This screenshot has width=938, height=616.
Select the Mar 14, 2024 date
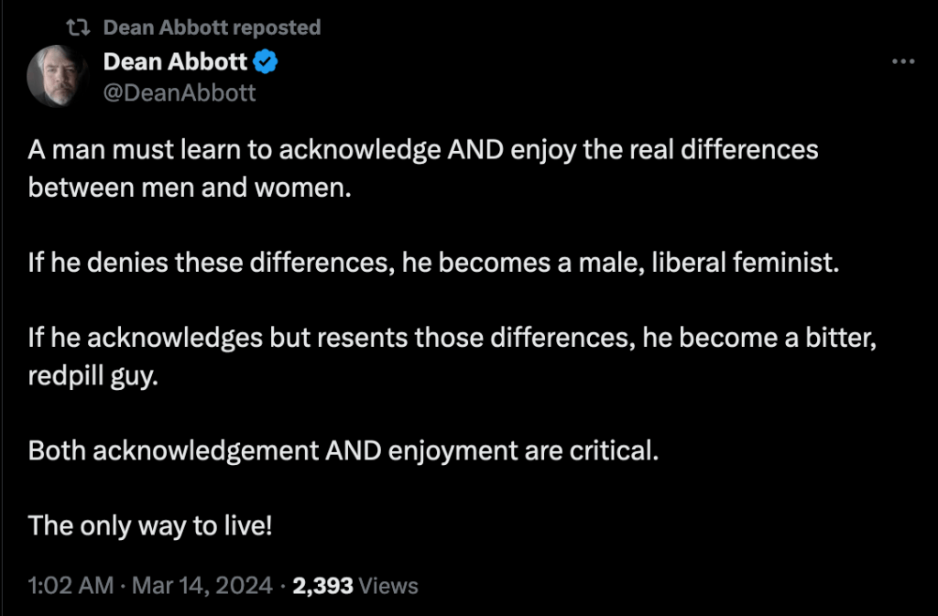click(x=202, y=586)
